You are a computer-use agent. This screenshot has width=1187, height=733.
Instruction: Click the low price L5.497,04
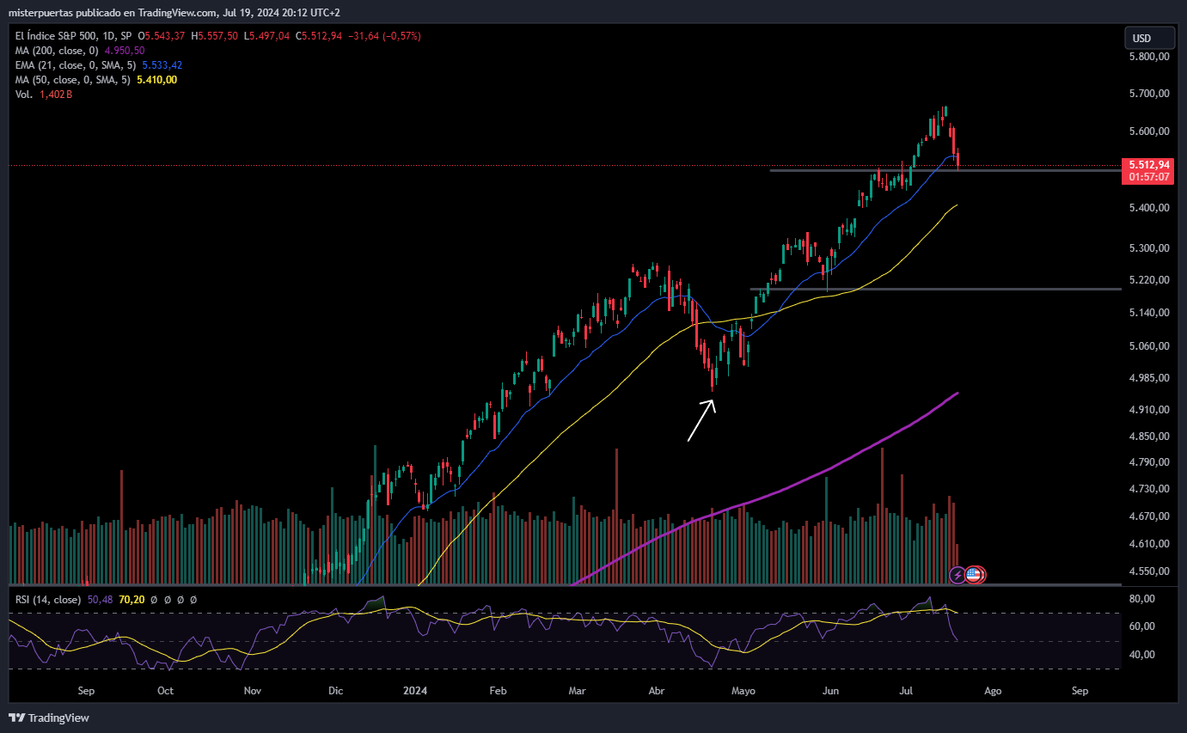(268, 36)
